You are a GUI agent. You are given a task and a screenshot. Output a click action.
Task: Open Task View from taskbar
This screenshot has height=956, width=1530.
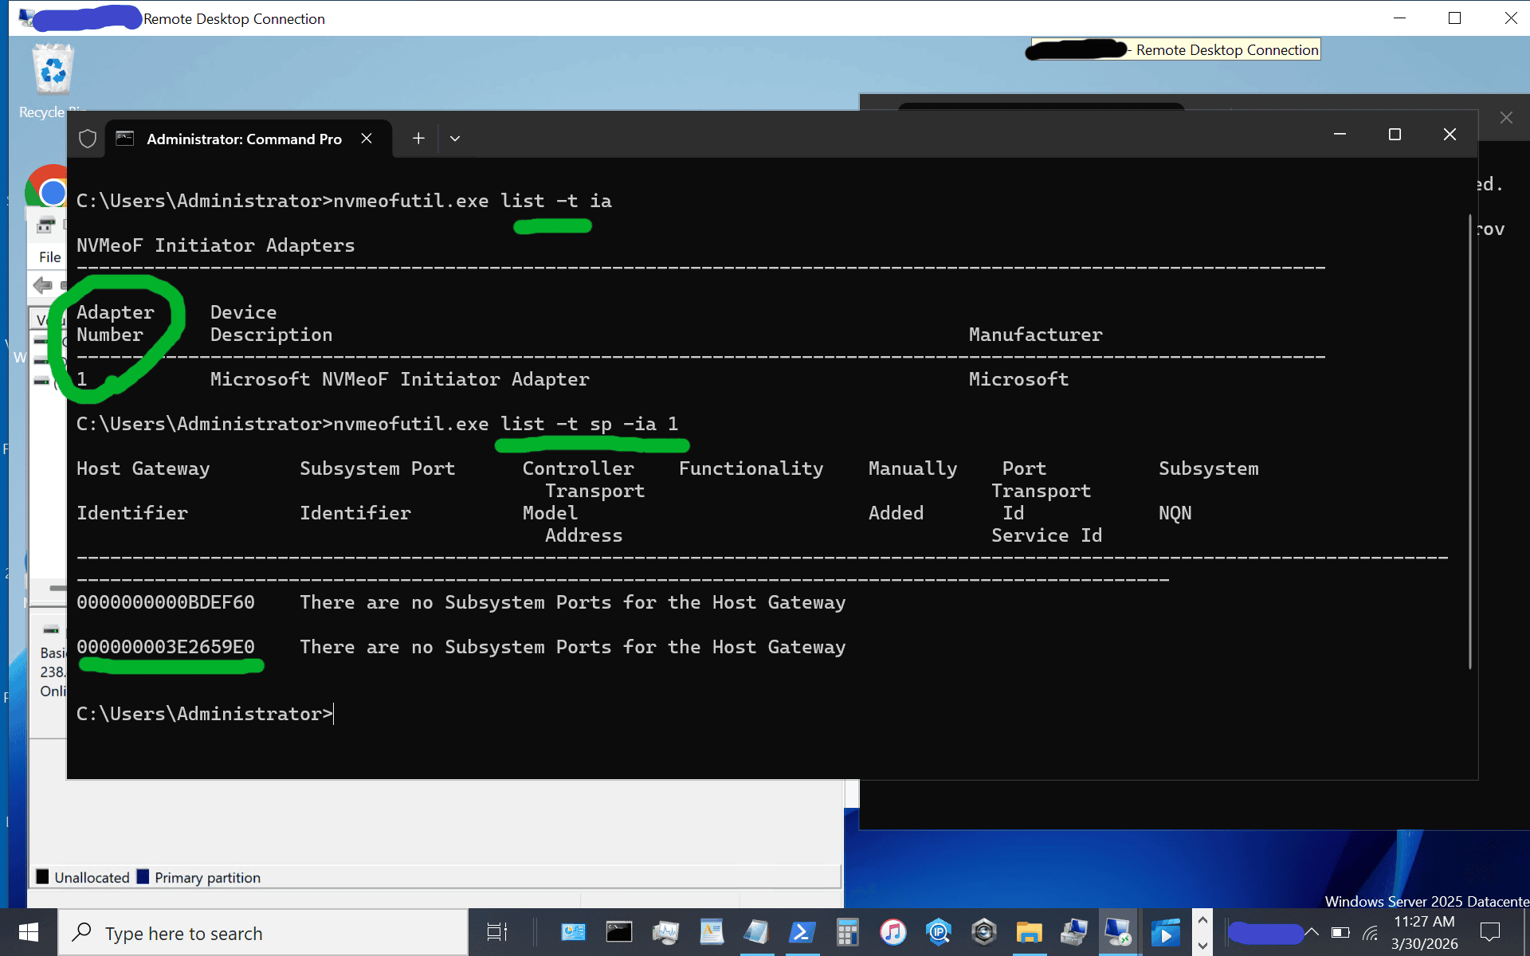coord(497,933)
